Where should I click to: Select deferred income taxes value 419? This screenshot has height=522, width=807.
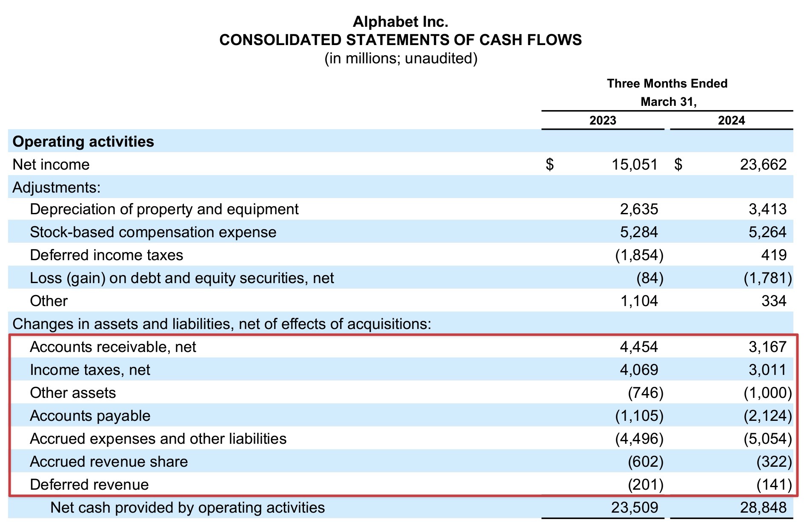(x=774, y=255)
